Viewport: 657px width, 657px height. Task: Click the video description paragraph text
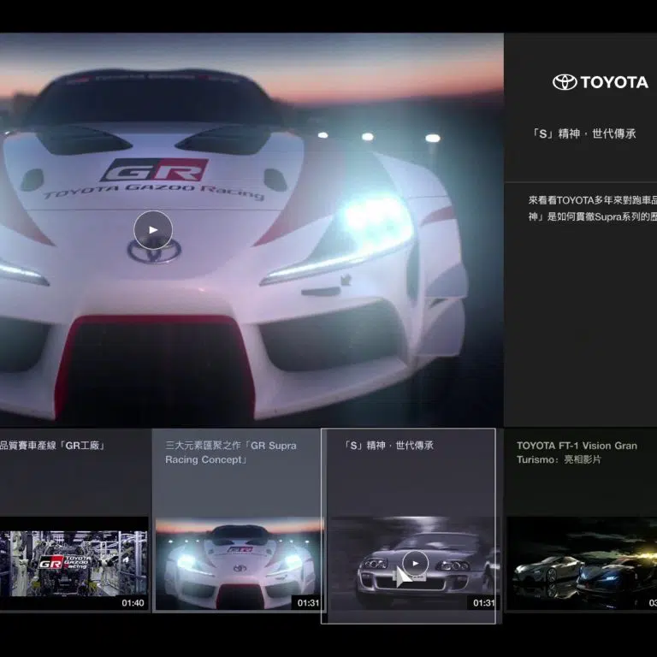tap(590, 208)
